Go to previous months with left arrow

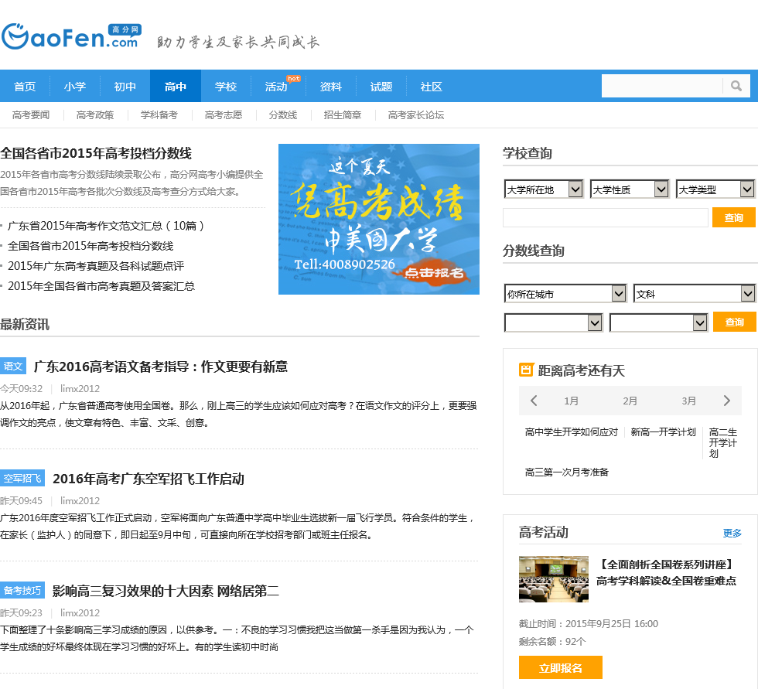point(534,401)
